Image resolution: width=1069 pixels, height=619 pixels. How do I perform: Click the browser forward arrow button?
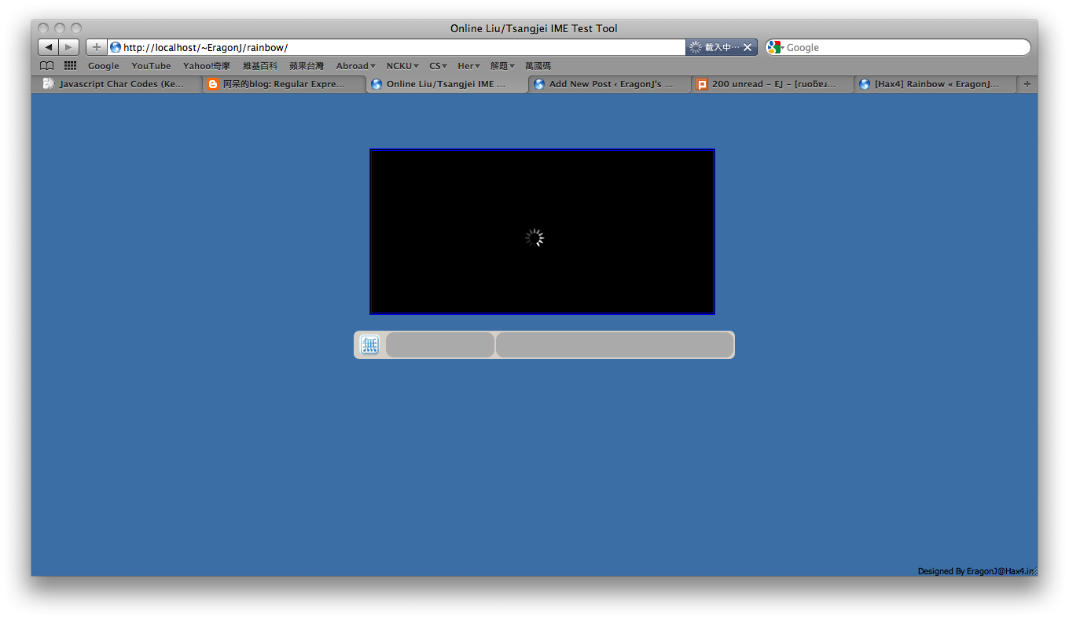(69, 47)
